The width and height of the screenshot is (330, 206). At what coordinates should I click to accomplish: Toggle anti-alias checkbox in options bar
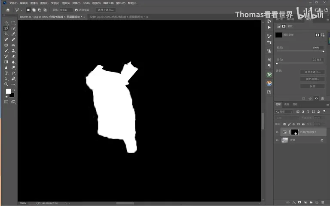76,10
